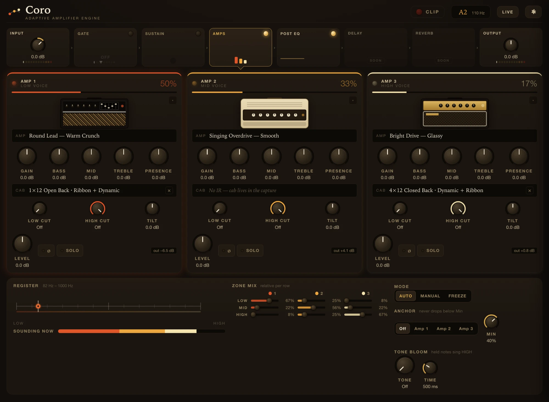Solo Amp 3
The width and height of the screenshot is (549, 402).
430,250
